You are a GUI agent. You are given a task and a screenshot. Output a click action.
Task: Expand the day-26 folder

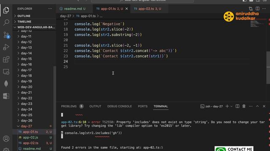(x=34, y=120)
